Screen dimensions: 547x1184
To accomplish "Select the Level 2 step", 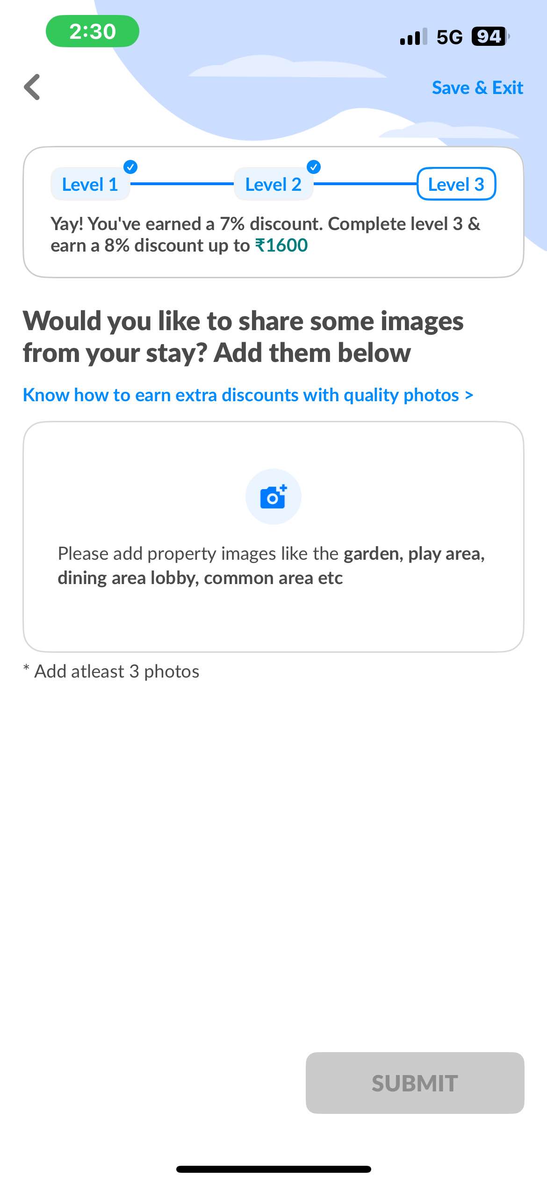I will coord(273,185).
